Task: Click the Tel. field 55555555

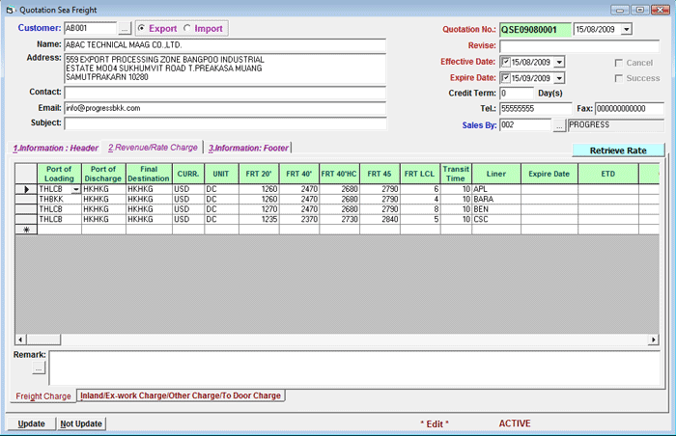Action: [535, 109]
